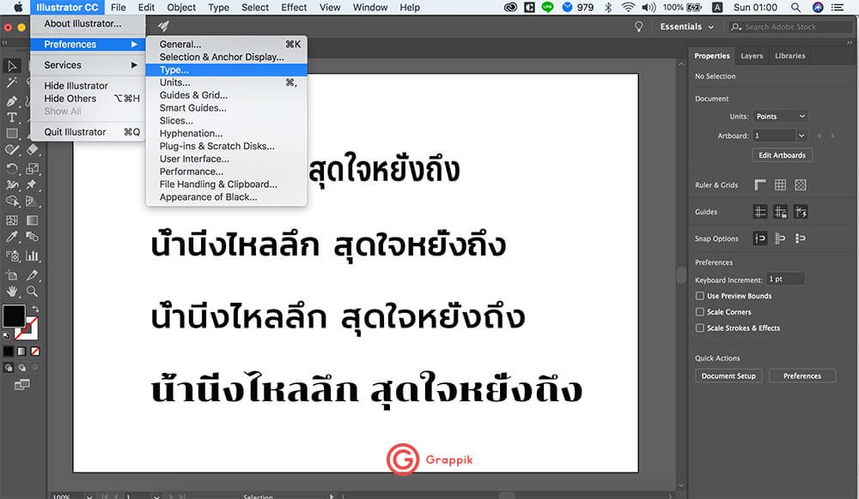Open the Artboard number dropdown
This screenshot has width=859, height=499.
point(779,135)
